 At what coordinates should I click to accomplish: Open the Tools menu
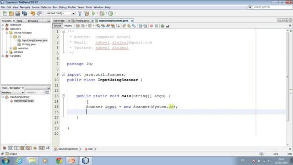[89, 7]
